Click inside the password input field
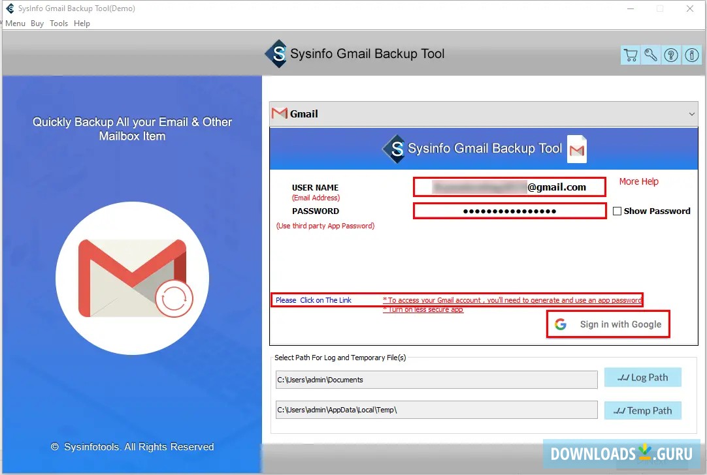The image size is (707, 475). click(x=510, y=210)
